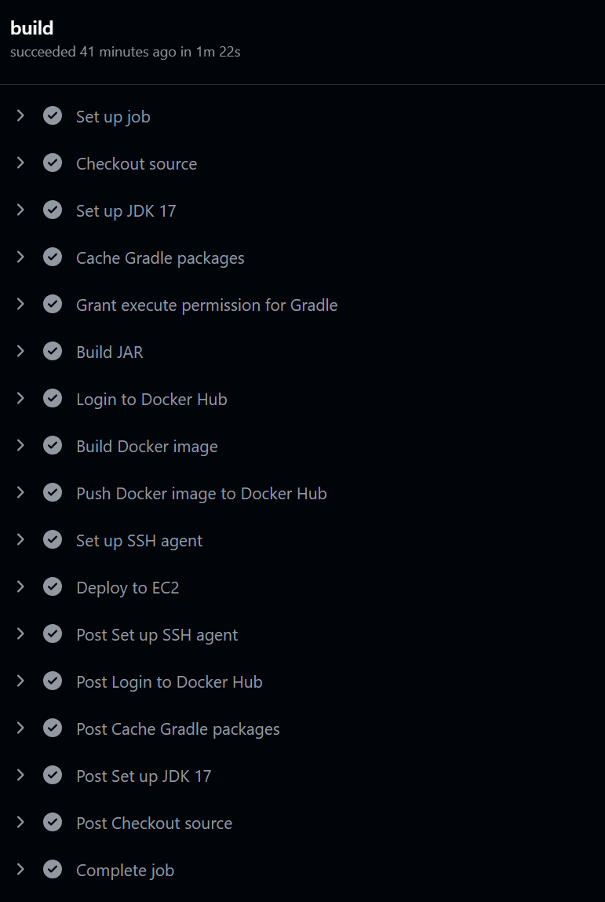
Task: Expand Cache Gradle packages step arrow
Action: 20,257
